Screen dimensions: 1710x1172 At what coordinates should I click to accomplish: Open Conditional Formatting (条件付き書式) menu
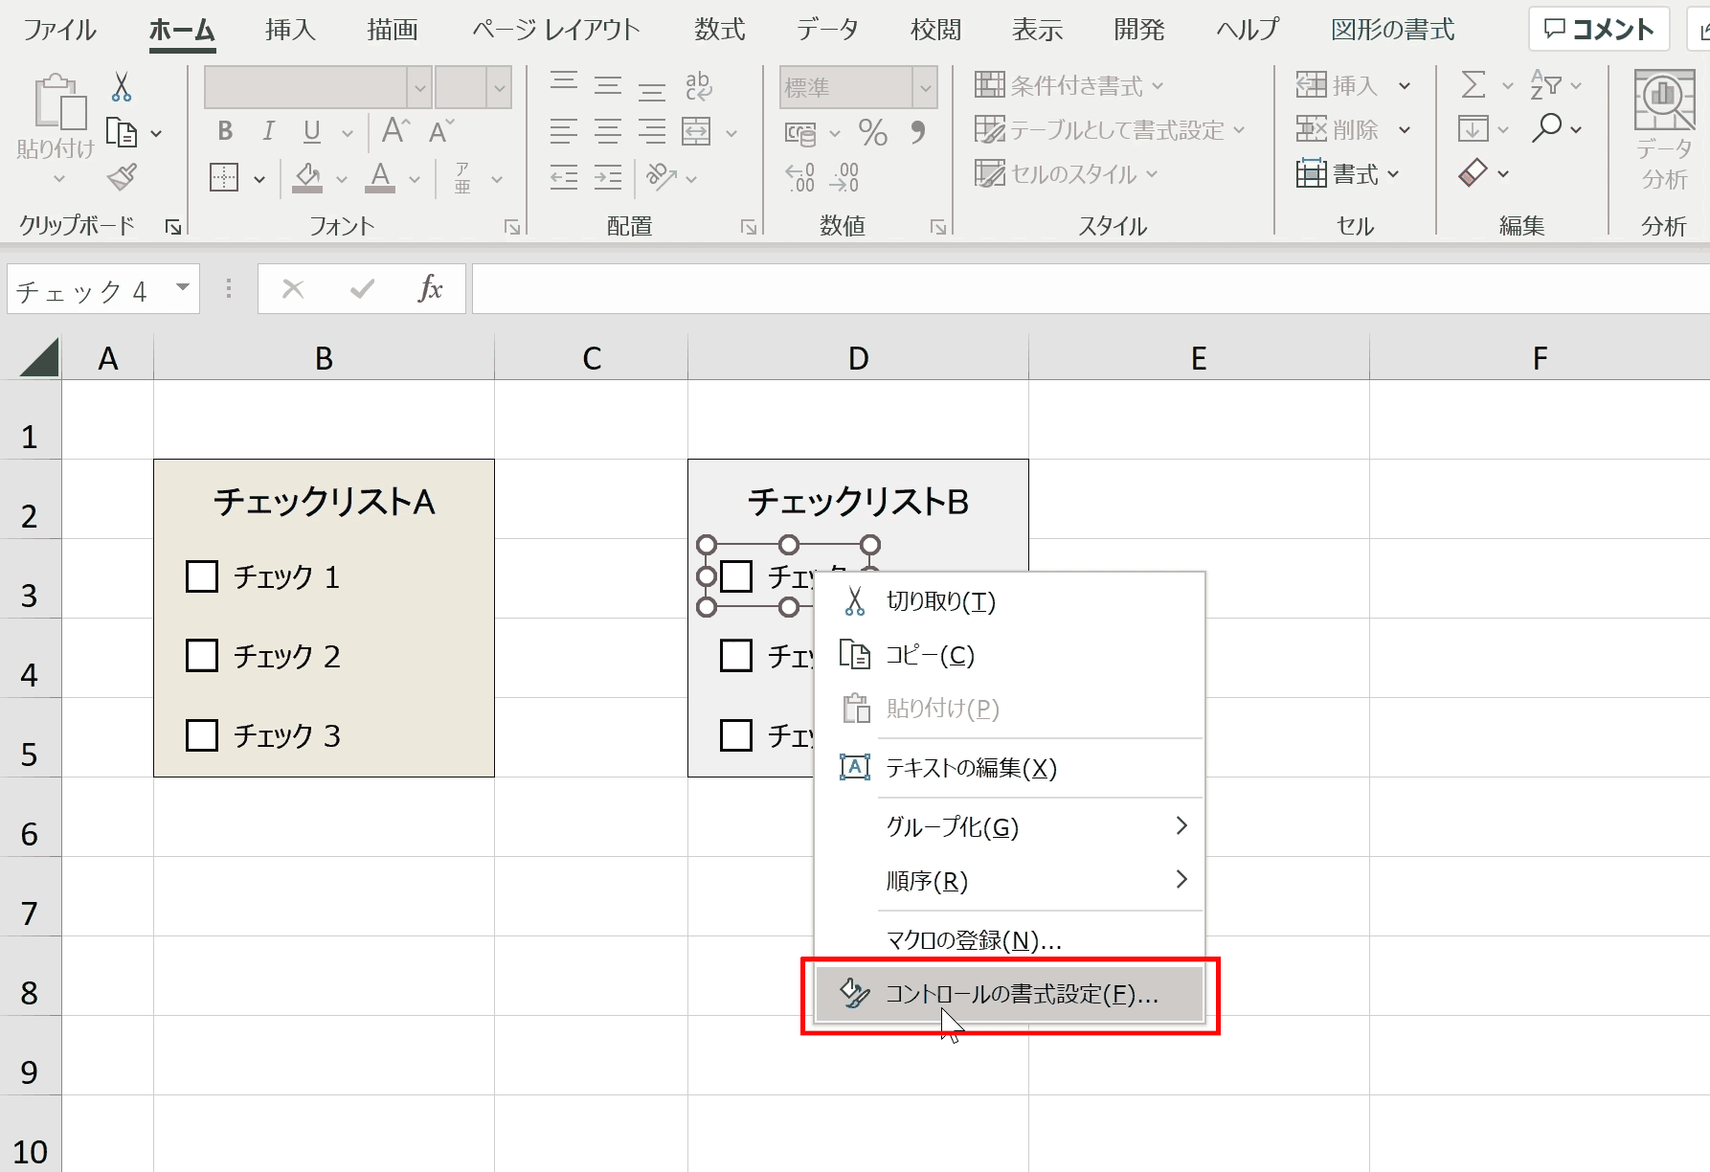pyautogui.click(x=1069, y=85)
